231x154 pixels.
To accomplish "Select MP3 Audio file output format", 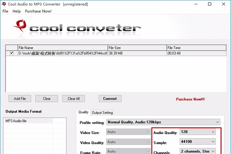I will click(28, 121).
